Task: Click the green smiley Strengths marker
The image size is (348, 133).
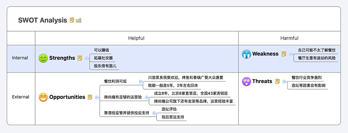Action: point(43,58)
